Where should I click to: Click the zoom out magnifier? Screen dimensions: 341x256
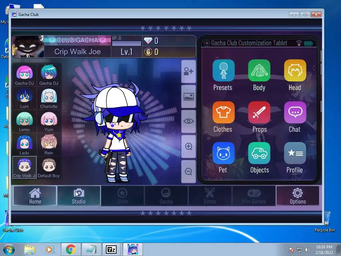pos(188,172)
